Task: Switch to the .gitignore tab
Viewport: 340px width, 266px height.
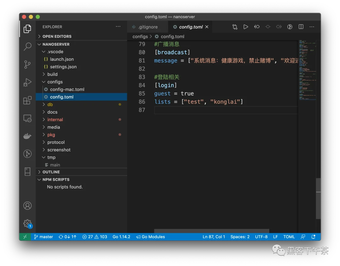Action: point(148,27)
